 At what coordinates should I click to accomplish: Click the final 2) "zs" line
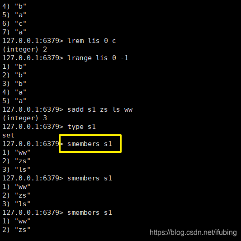16,230
